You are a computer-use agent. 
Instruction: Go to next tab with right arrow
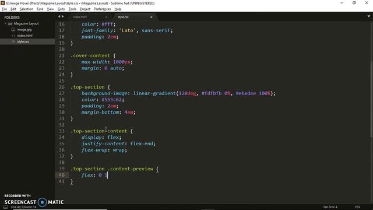point(63,16)
